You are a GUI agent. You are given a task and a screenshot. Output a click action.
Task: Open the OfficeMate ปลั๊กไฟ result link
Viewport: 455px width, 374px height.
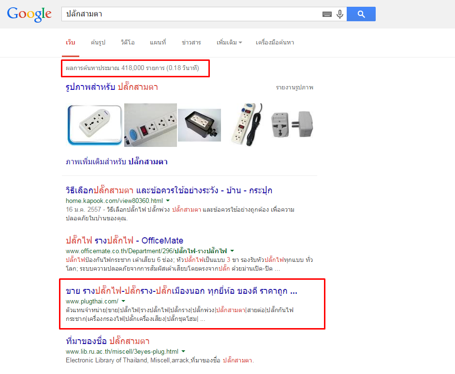[124, 240]
